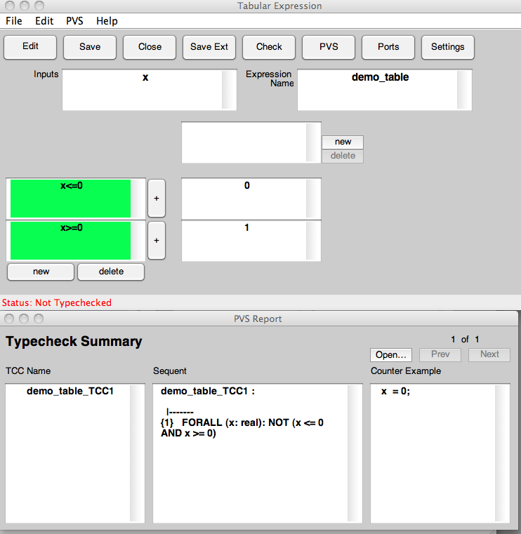
Task: Click the PVS toolbar button
Action: coord(329,47)
